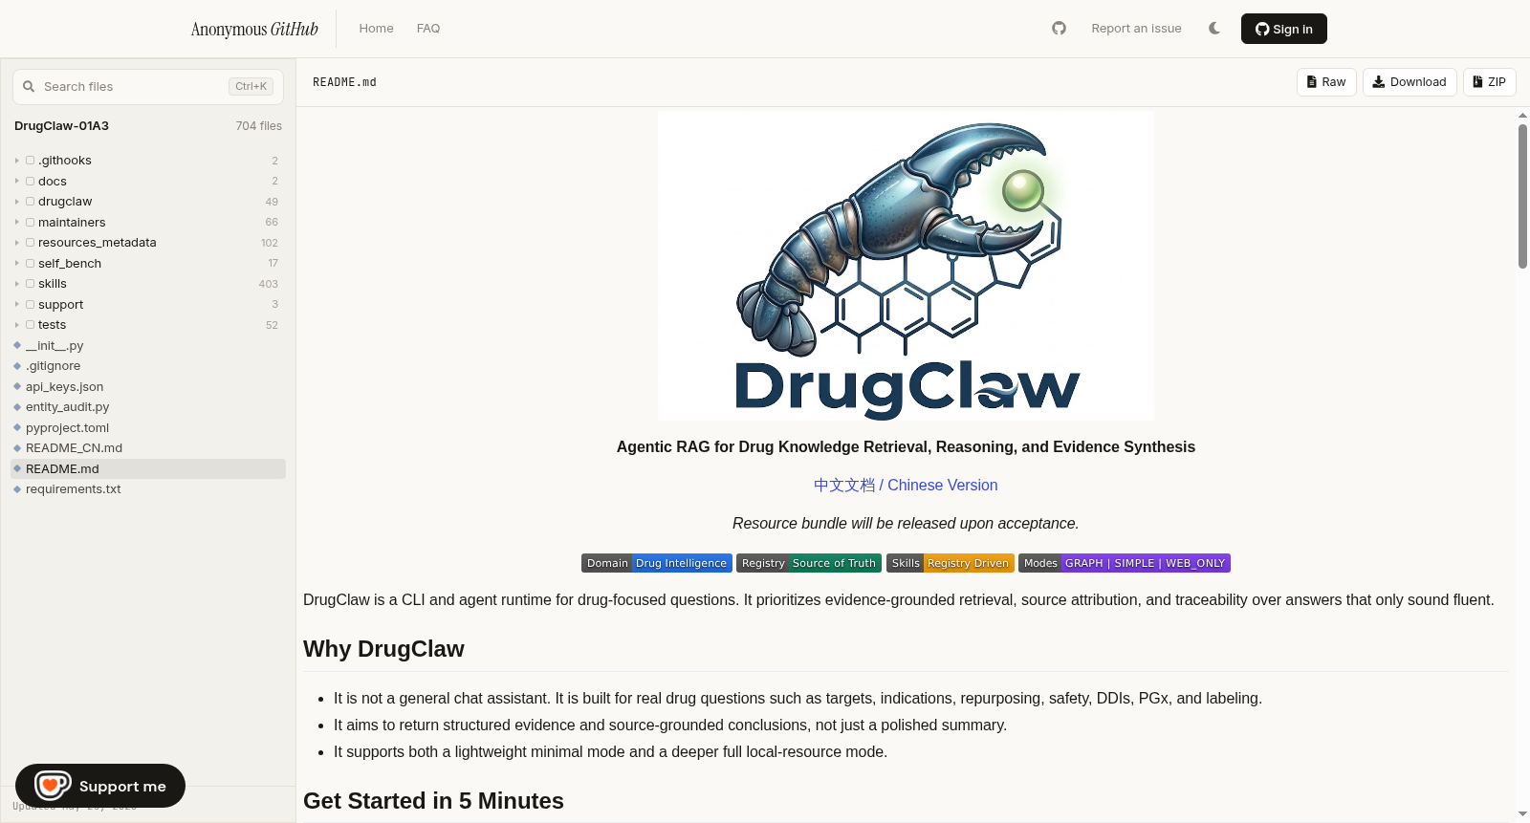Click the maintainers folder icon
Screen dimensions: 1530x823
click(x=31, y=223)
